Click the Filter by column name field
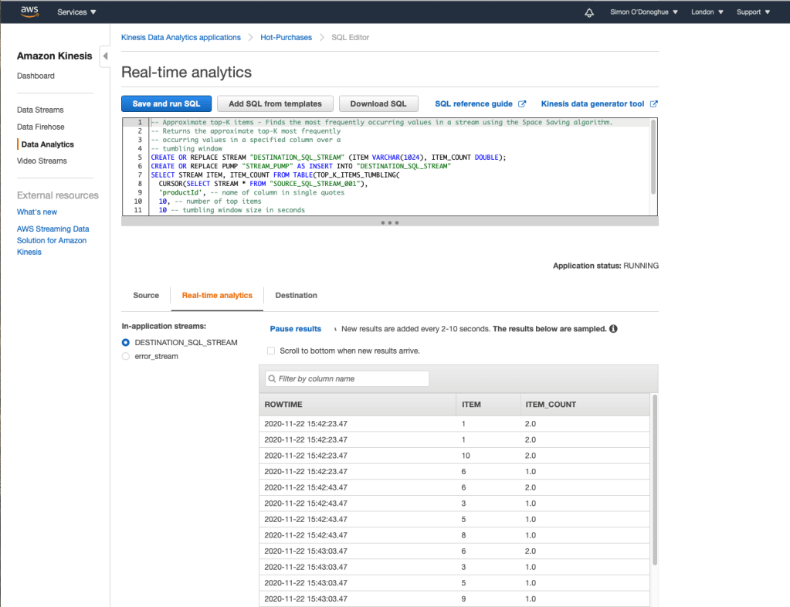 coord(351,379)
